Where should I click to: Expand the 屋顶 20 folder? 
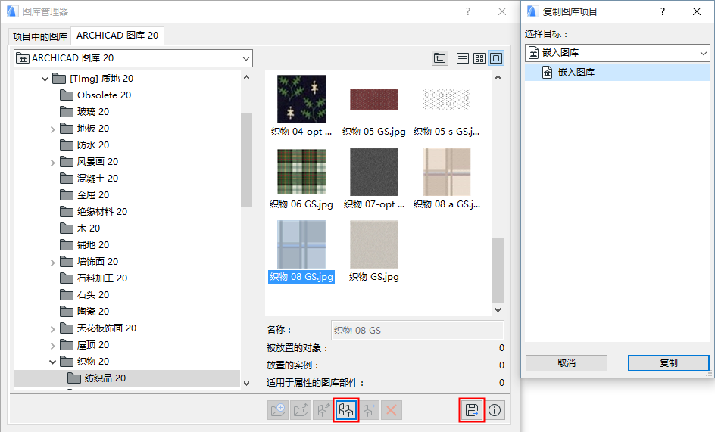[52, 346]
